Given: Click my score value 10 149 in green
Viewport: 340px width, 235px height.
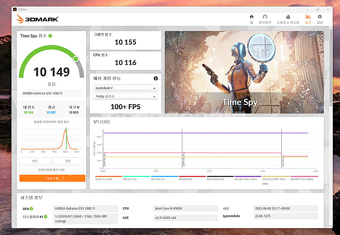Looking at the screenshot, I should (x=28, y=112).
